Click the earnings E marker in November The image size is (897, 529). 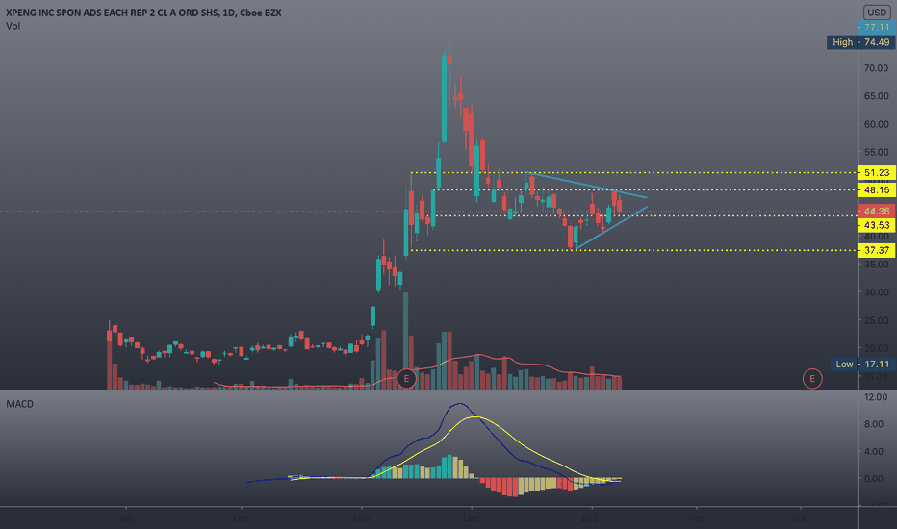(x=406, y=379)
